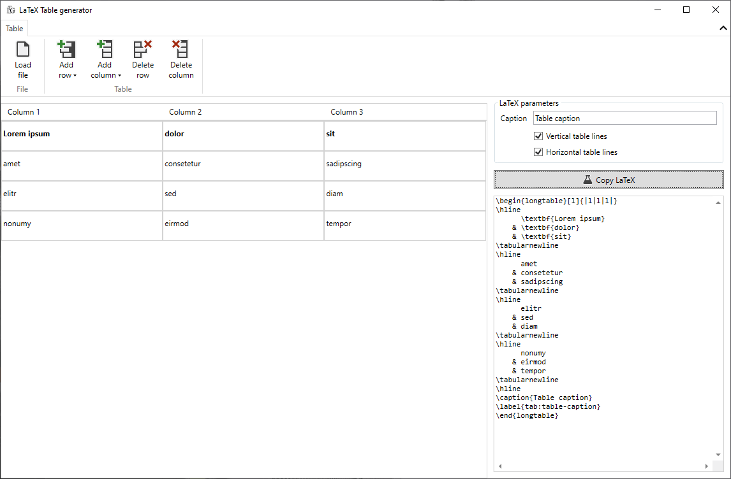This screenshot has width=731, height=479.
Task: Edit the Caption text field
Action: coord(624,118)
